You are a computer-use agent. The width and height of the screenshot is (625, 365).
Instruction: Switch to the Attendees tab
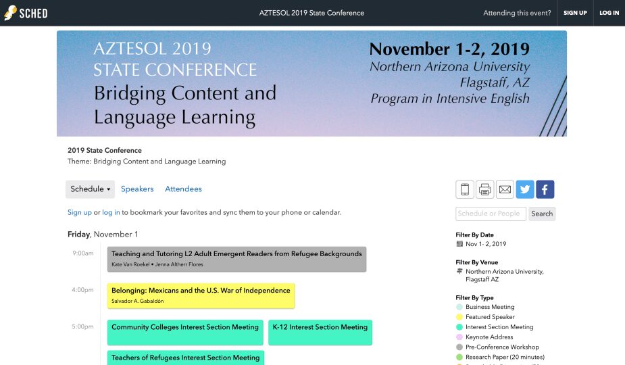pos(183,189)
